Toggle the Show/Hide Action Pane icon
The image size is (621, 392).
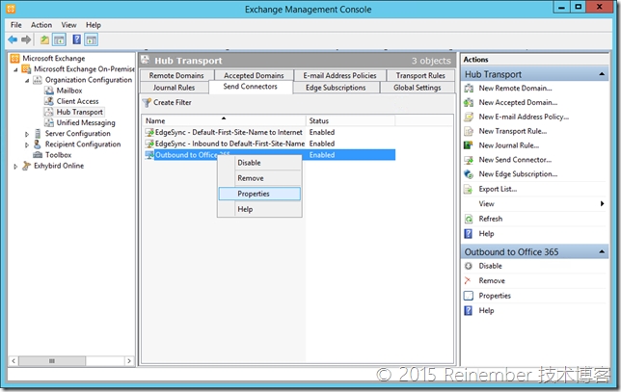(x=91, y=39)
